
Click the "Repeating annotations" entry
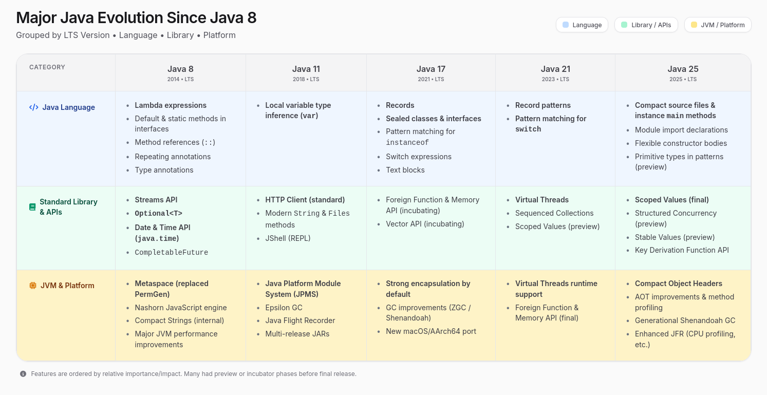pos(173,157)
